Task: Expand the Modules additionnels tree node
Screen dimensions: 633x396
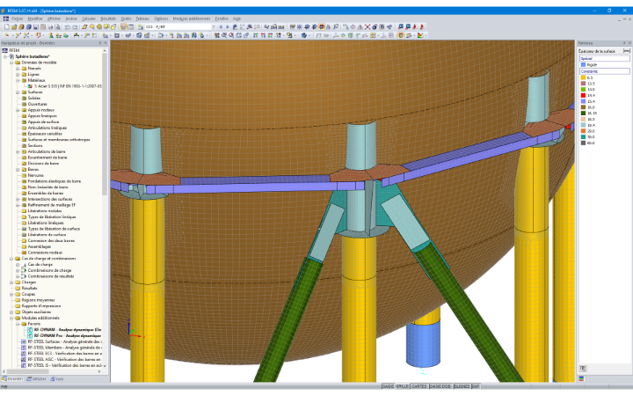Action: pyautogui.click(x=11, y=318)
